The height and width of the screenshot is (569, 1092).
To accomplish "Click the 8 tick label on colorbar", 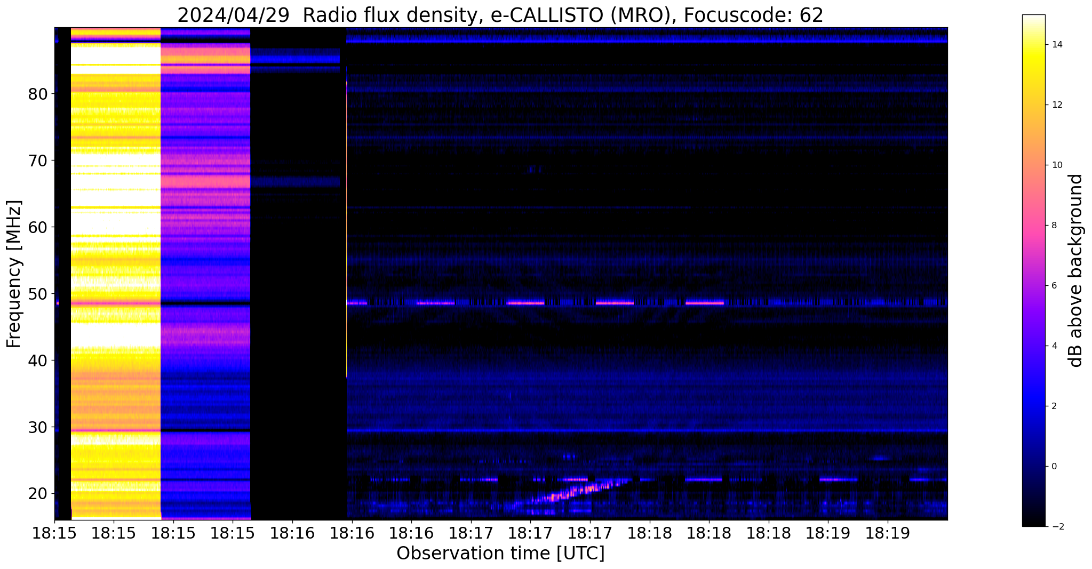I will tap(1054, 226).
